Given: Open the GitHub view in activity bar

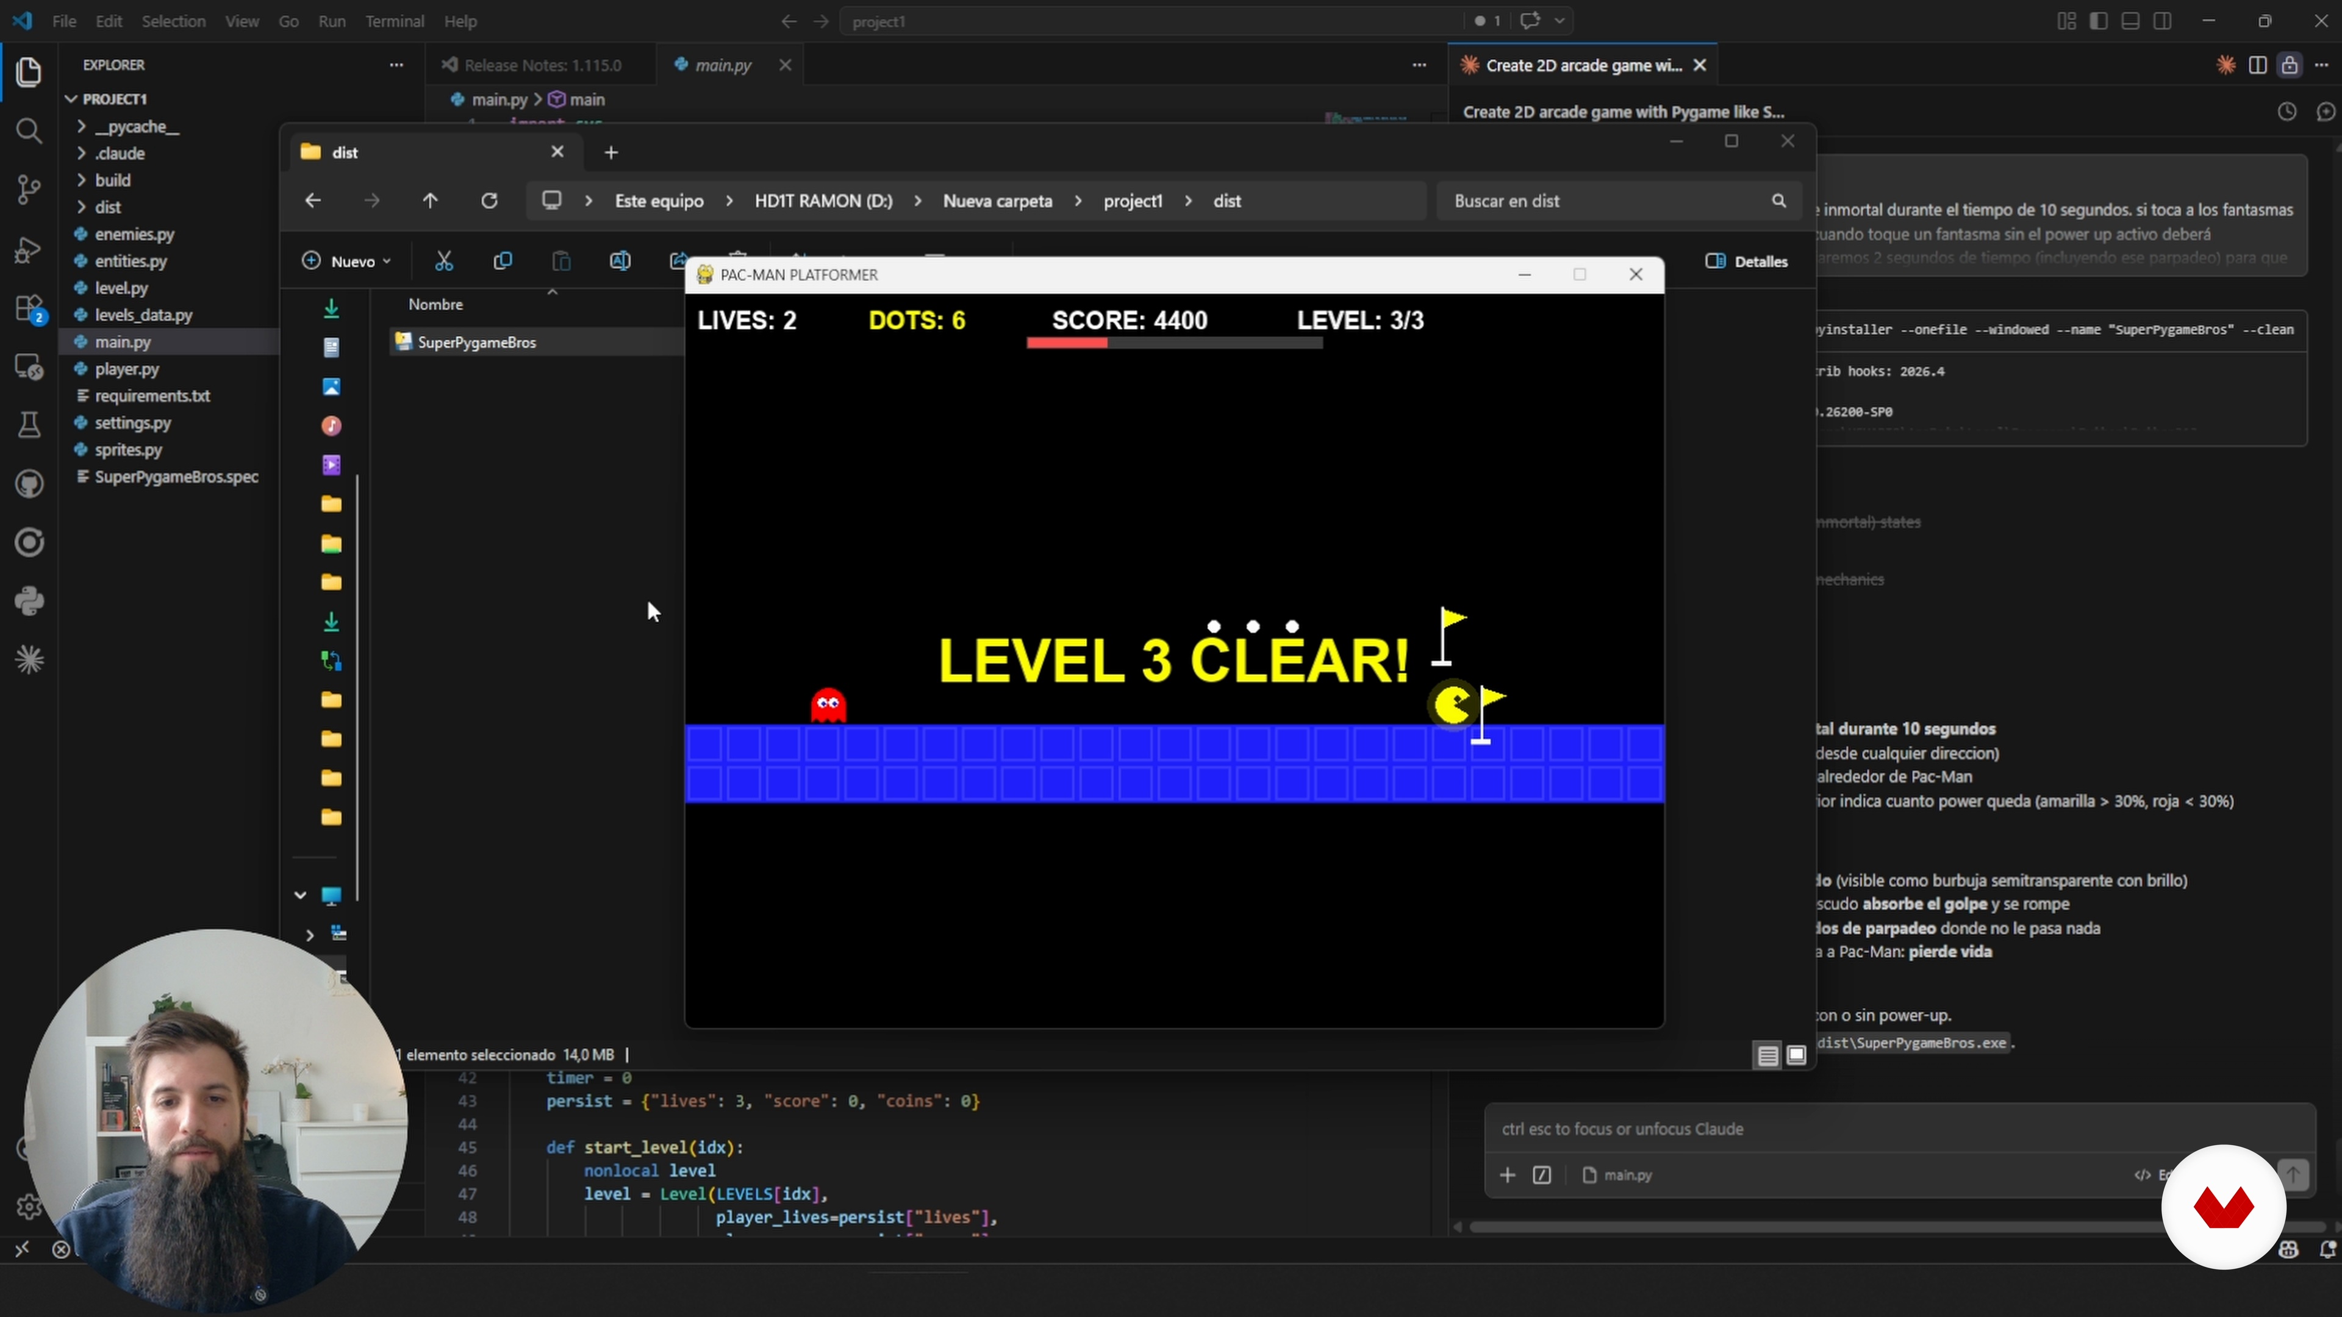Looking at the screenshot, I should click(x=29, y=484).
